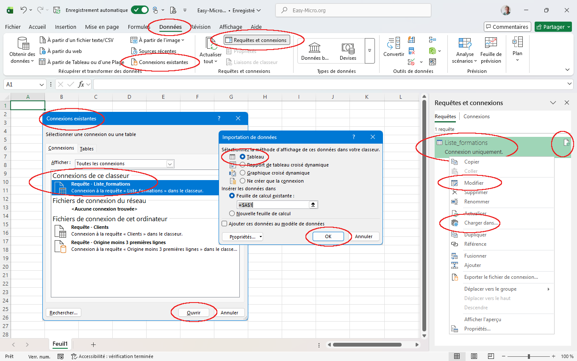The width and height of the screenshot is (577, 361).
Task: Select the Nouvelle feuille de calcul radio button
Action: pos(232,214)
